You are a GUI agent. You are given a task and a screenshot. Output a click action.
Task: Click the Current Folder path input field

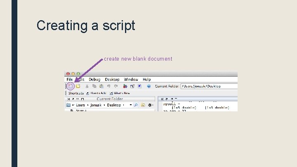pyautogui.click(x=209, y=86)
